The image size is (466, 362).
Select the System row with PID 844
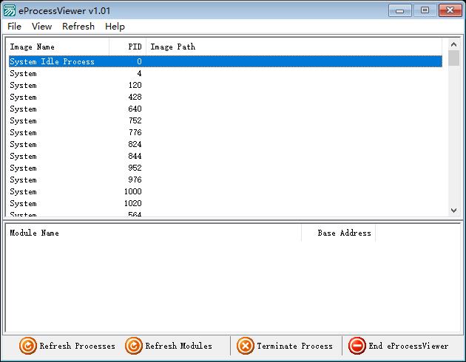click(x=226, y=157)
